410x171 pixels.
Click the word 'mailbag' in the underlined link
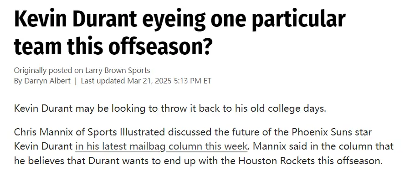coord(146,146)
